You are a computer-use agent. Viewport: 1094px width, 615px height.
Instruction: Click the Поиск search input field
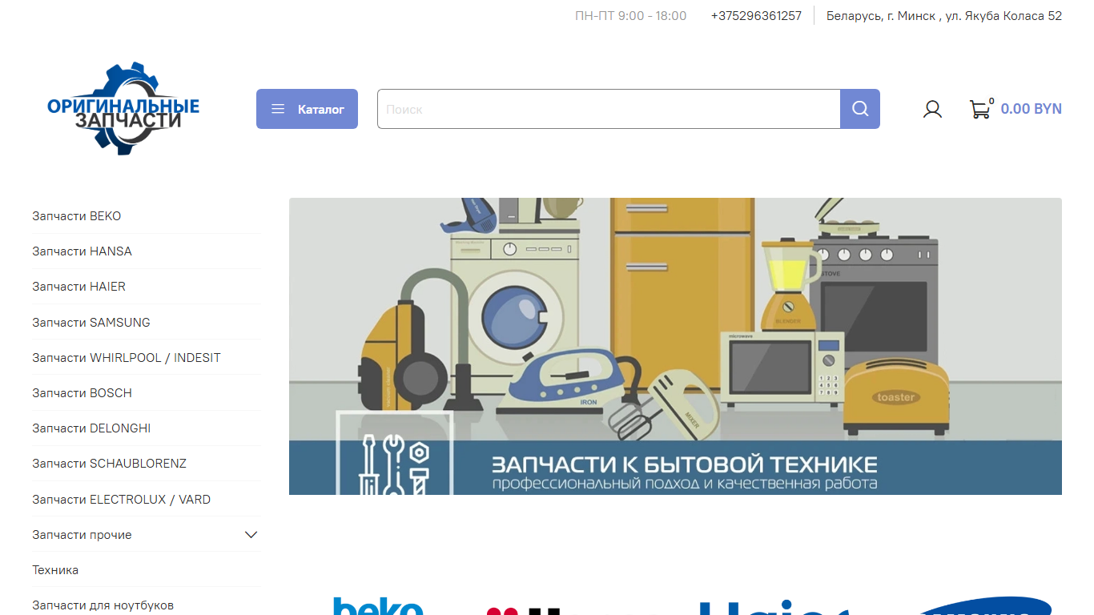(x=609, y=109)
